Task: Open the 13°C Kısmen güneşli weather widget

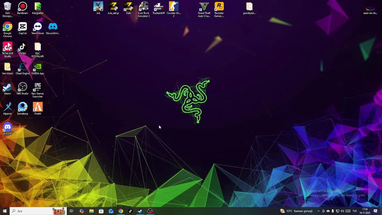Action: pos(296,211)
